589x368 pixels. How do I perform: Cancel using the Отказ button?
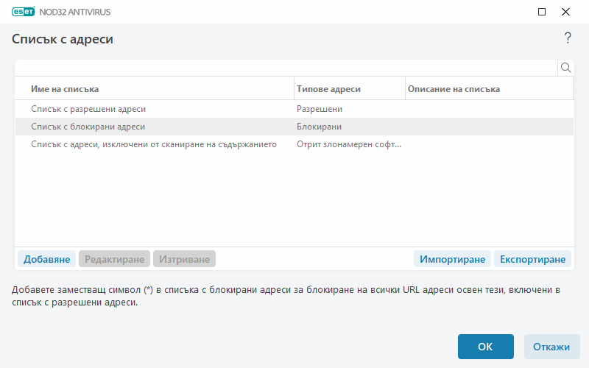click(552, 347)
